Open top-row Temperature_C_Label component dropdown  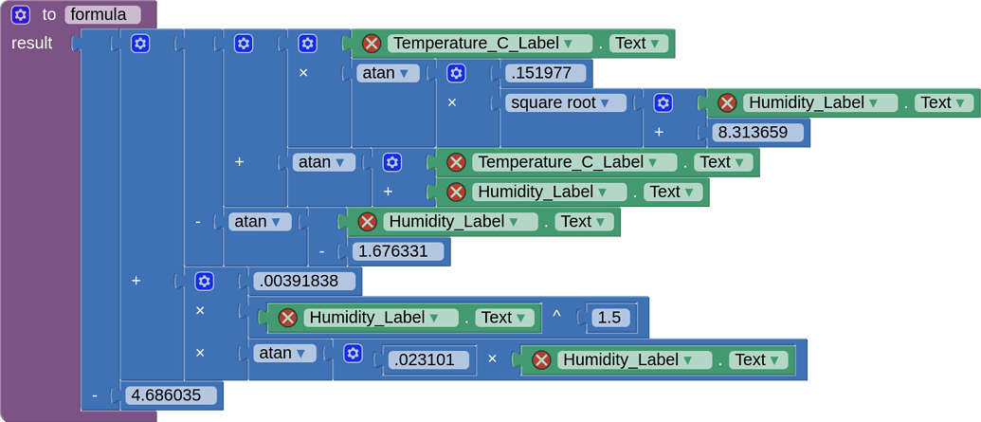(490, 44)
